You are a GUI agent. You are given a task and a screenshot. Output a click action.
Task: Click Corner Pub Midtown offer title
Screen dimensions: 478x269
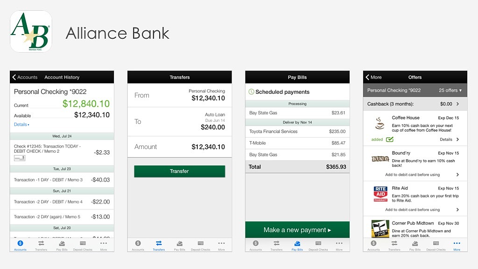[413, 223]
